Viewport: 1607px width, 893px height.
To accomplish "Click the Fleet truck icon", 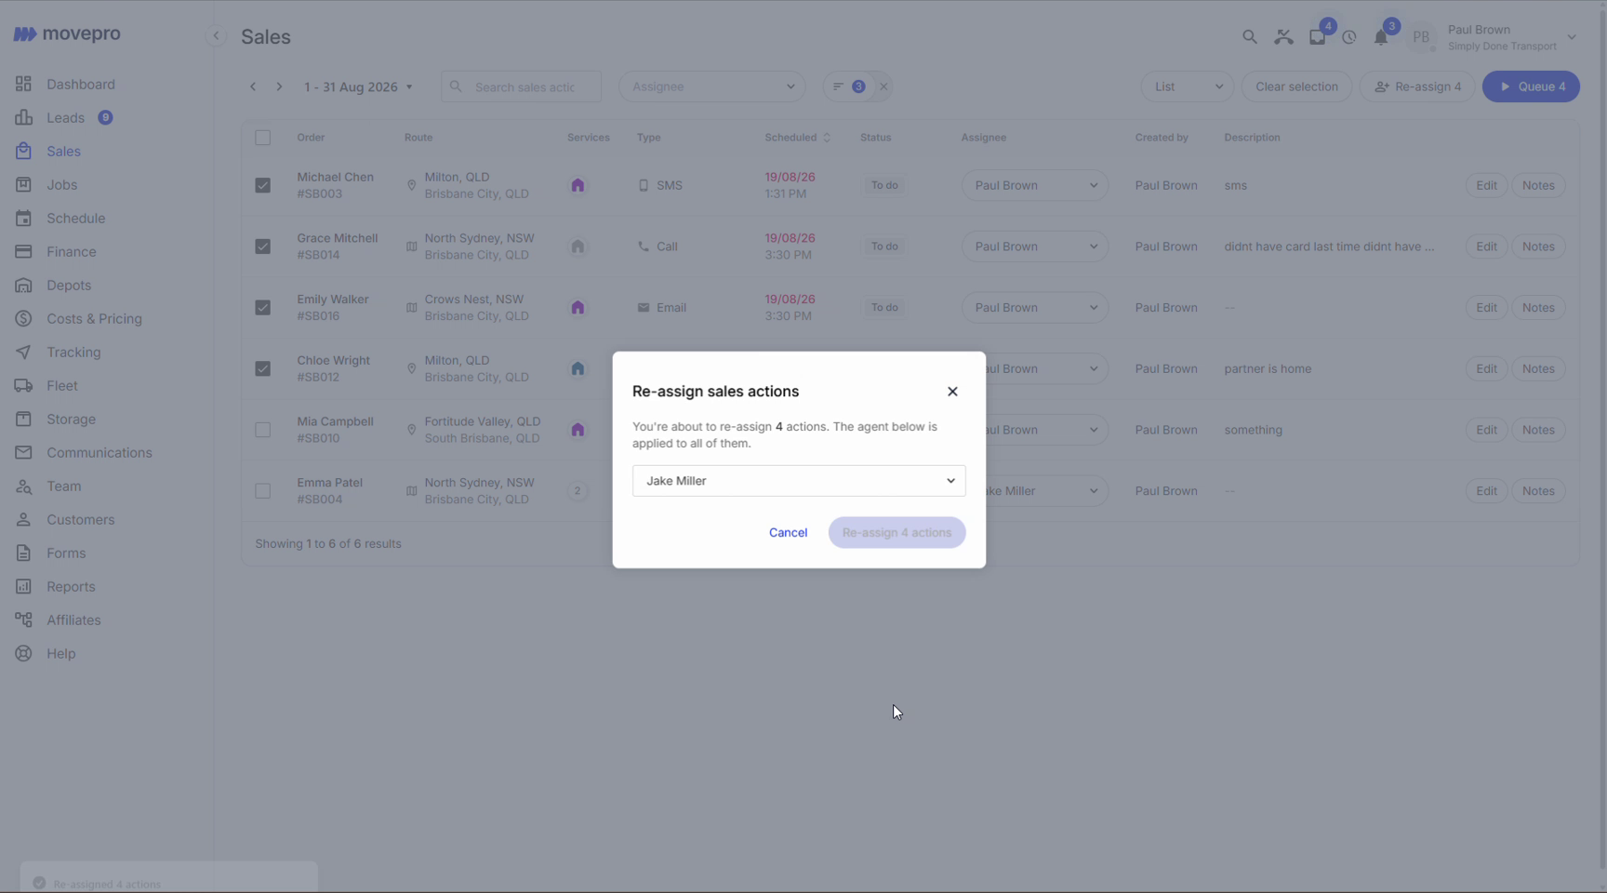I will click(x=24, y=386).
